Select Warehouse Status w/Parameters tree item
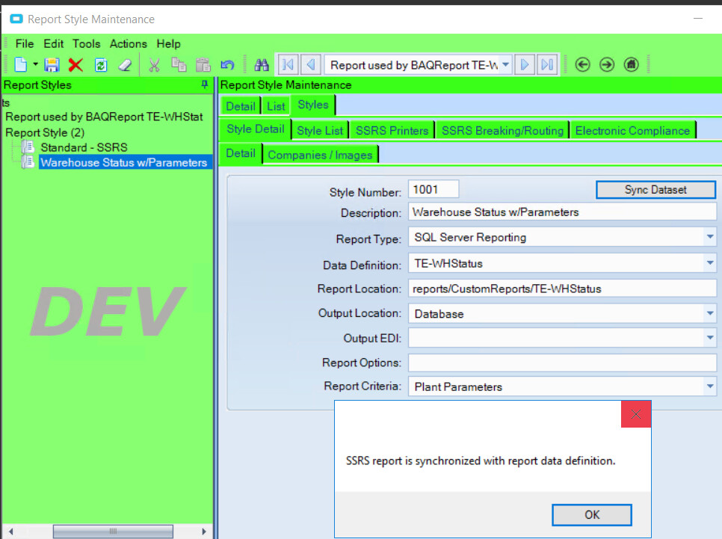Viewport: 722px width, 539px height. 124,163
